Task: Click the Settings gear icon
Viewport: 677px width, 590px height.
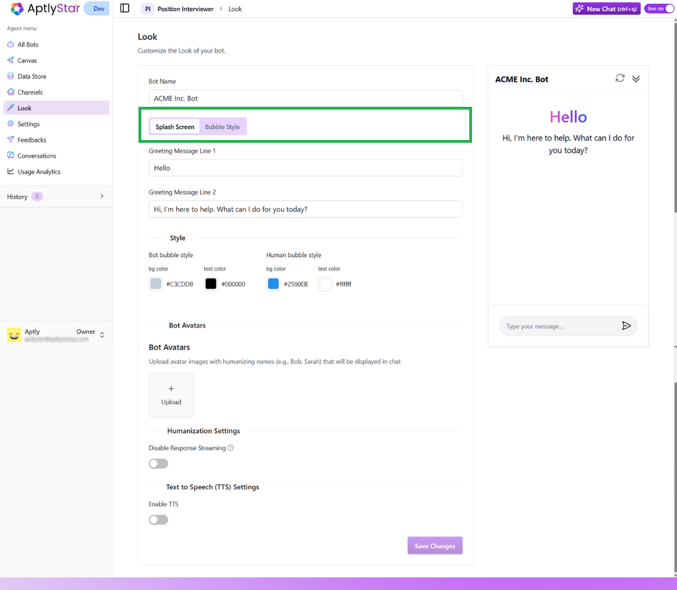Action: click(x=11, y=124)
